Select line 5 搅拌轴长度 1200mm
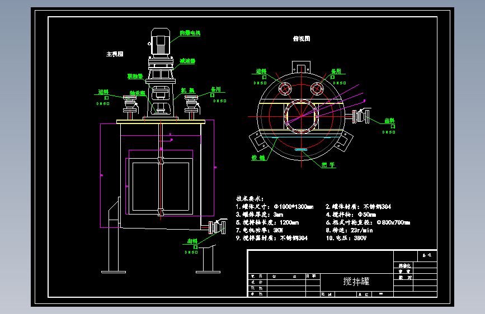 click(267, 222)
